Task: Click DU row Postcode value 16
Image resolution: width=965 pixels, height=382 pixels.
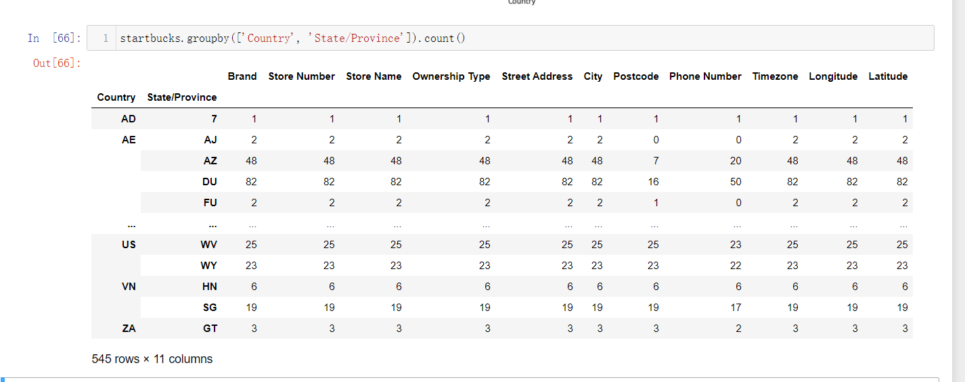Action: click(653, 182)
